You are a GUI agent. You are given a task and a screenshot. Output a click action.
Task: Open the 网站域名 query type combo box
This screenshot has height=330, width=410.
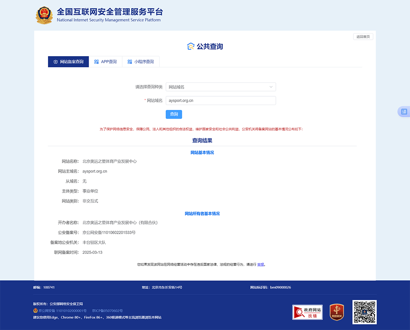click(221, 87)
